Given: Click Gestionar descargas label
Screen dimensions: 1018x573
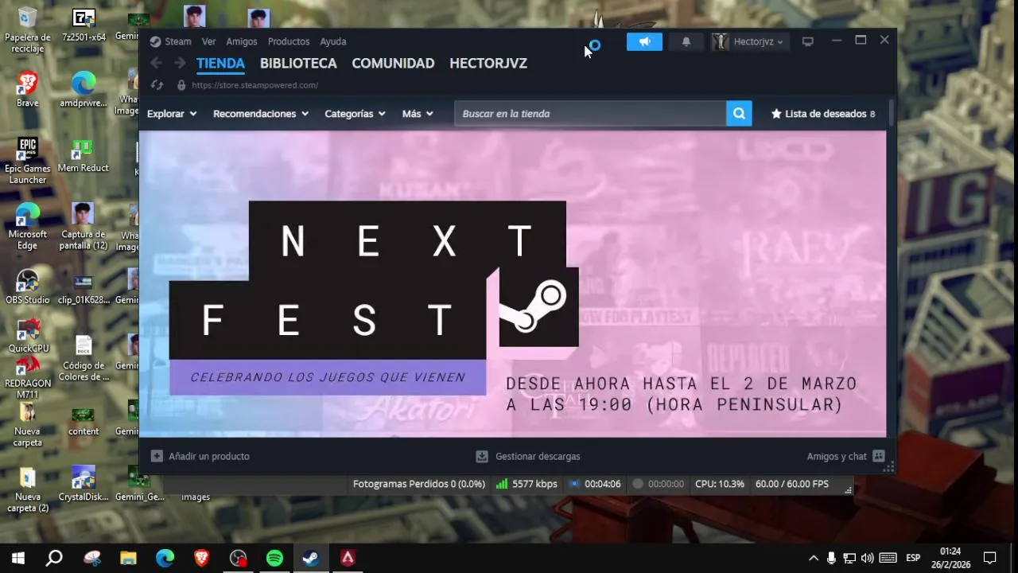Looking at the screenshot, I should tap(538, 456).
